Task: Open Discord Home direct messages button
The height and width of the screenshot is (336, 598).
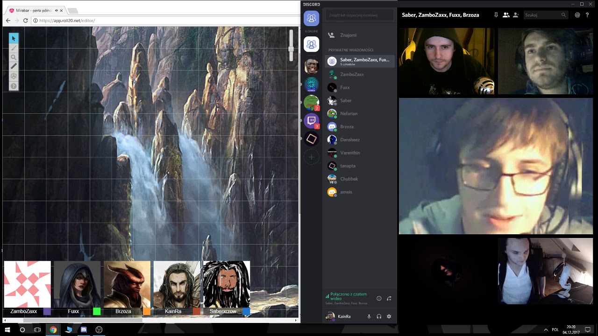Action: (x=312, y=18)
